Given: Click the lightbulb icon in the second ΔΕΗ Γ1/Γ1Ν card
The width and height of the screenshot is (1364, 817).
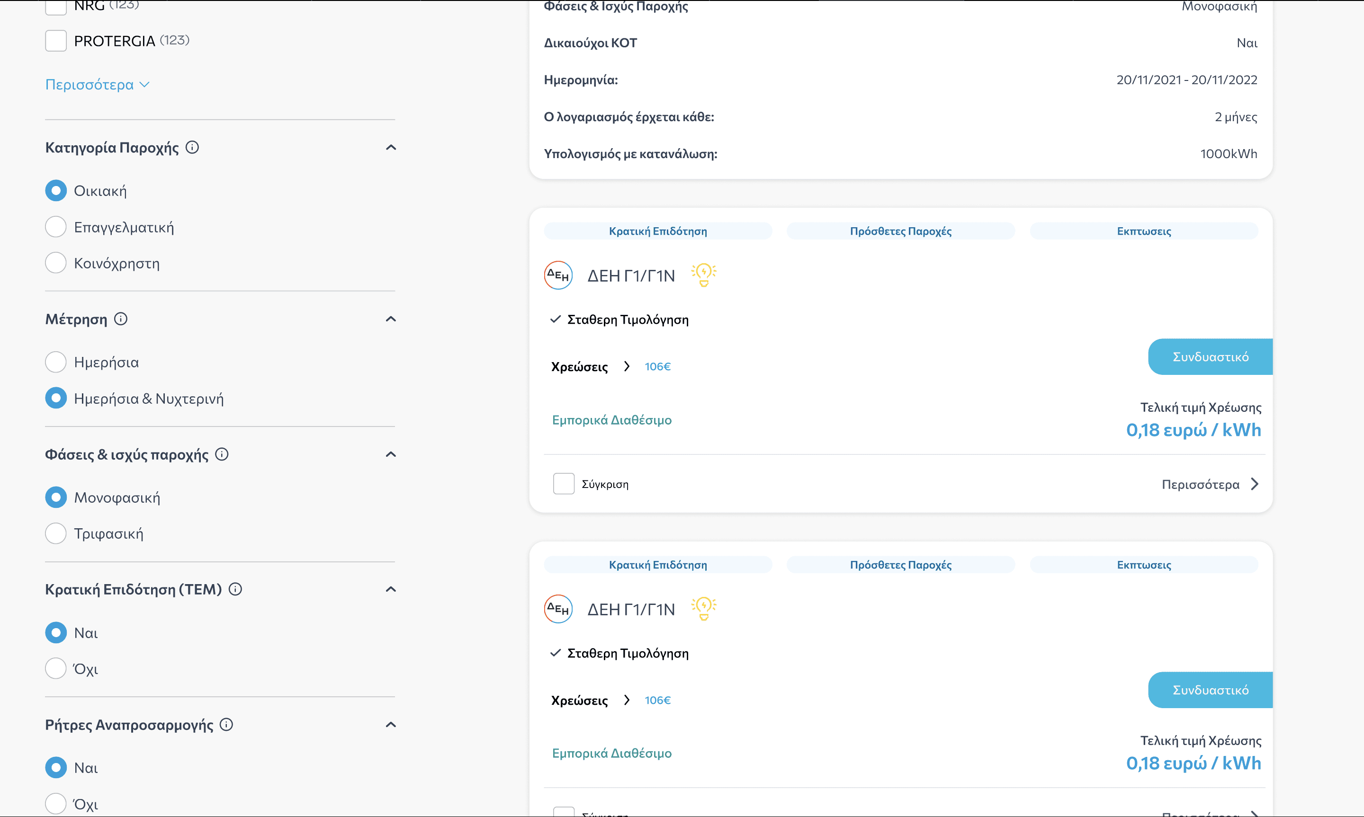Looking at the screenshot, I should (704, 608).
